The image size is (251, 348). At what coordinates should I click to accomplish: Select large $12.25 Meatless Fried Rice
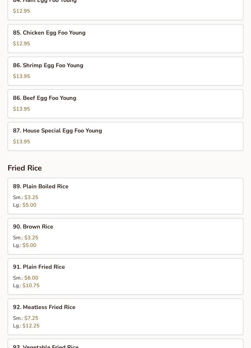[31, 326]
